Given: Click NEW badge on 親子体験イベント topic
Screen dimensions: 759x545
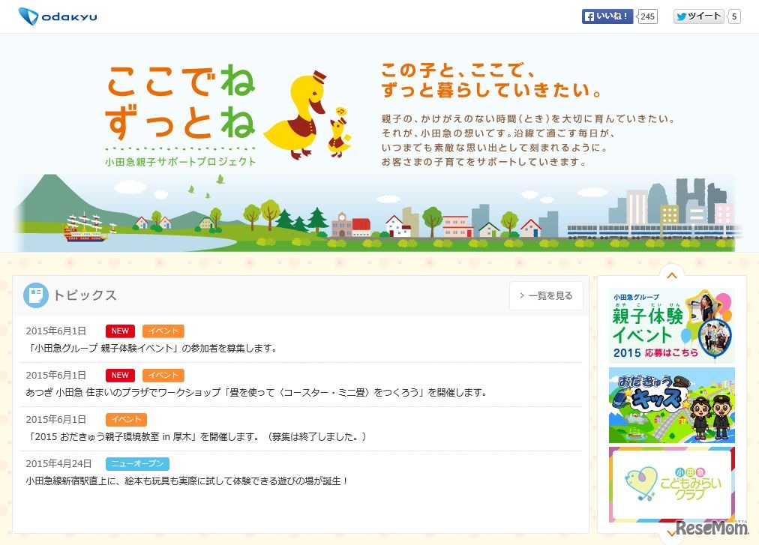Looking at the screenshot, I should tap(120, 331).
